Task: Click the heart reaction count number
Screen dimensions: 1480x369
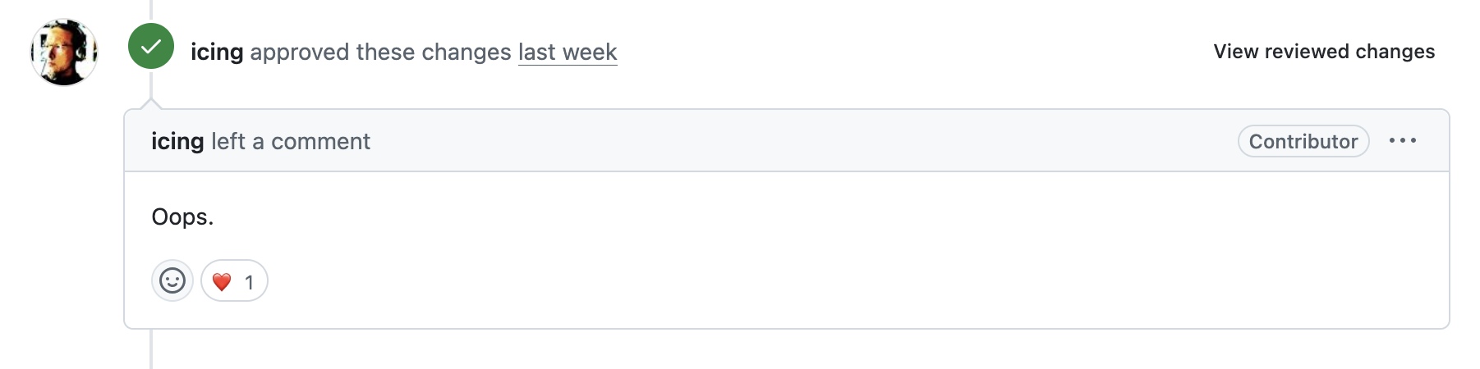Action: 249,282
